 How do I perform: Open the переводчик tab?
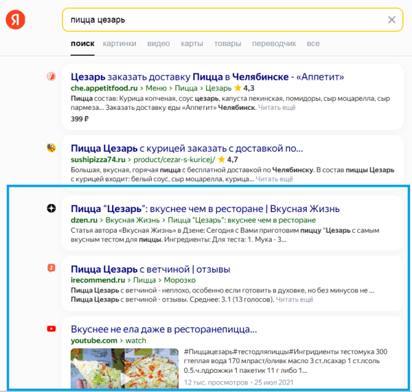pos(274,43)
